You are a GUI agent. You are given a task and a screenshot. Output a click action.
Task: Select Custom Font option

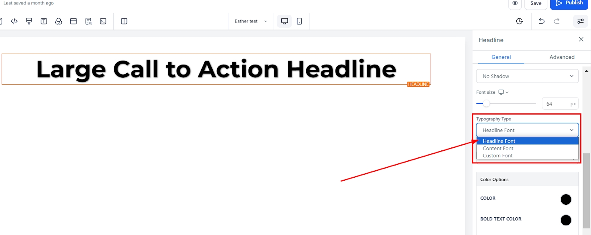click(x=498, y=156)
